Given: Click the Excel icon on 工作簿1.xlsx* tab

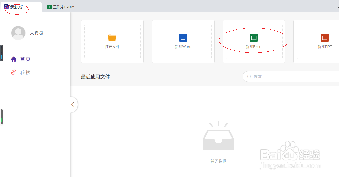Looking at the screenshot, I should click(49, 7).
